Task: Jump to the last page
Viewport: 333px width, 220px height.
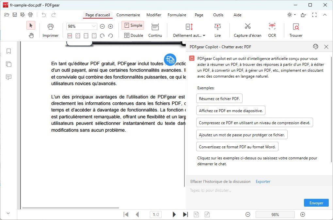Action: point(185,214)
